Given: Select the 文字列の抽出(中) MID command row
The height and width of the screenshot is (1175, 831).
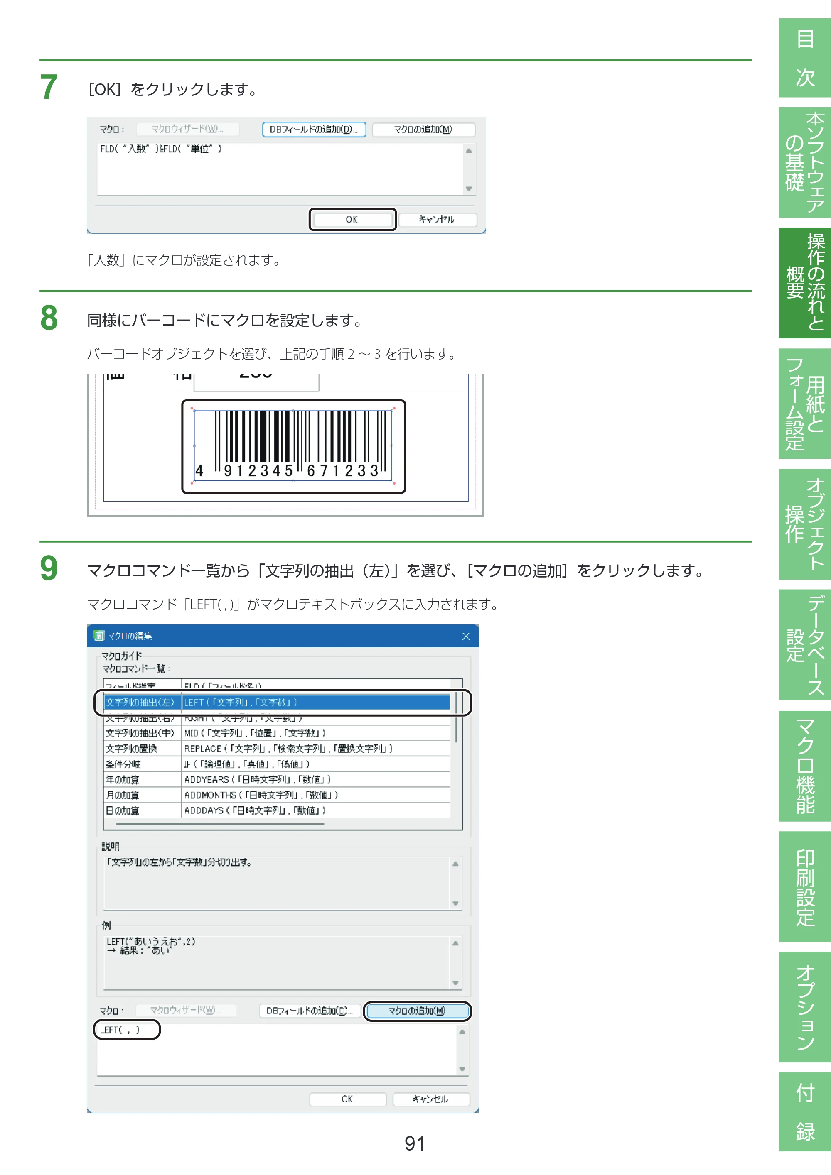Looking at the screenshot, I should [x=277, y=733].
